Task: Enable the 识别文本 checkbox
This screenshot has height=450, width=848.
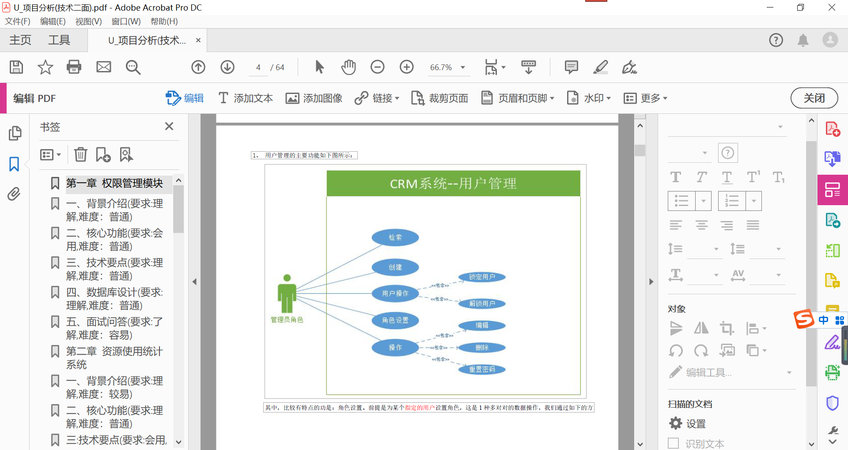Action: point(673,443)
